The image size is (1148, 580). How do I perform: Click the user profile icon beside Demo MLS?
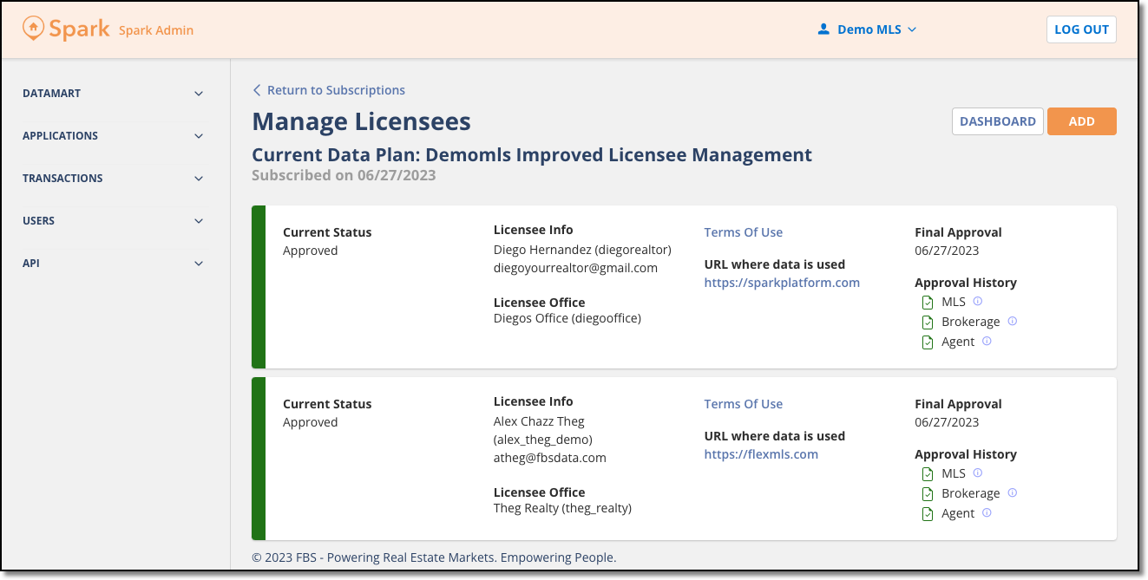coord(823,29)
